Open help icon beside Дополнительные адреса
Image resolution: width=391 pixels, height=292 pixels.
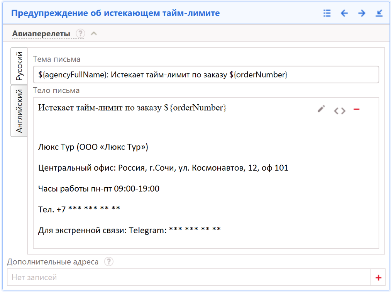click(x=109, y=262)
